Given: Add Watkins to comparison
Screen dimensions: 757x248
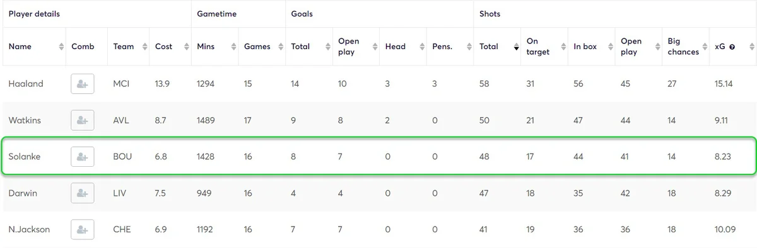Looking at the screenshot, I should click(x=83, y=120).
